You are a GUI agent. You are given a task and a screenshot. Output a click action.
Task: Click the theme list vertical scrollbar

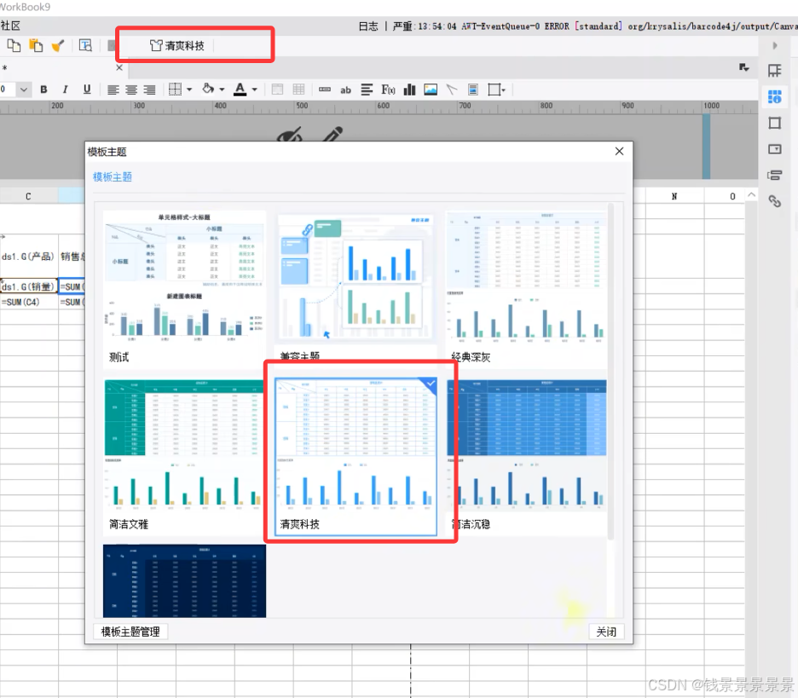point(610,372)
